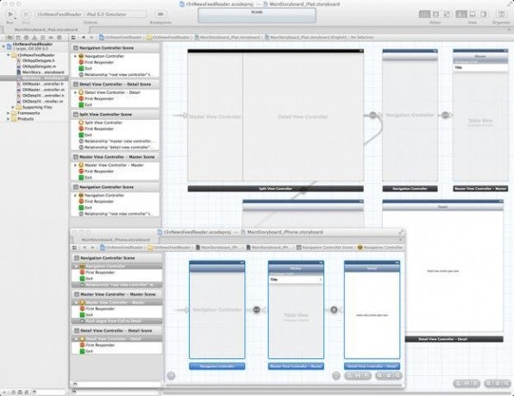Screen dimensions: 514x396
Task: Open related files menu in the main jump bar
Action: (73, 37)
